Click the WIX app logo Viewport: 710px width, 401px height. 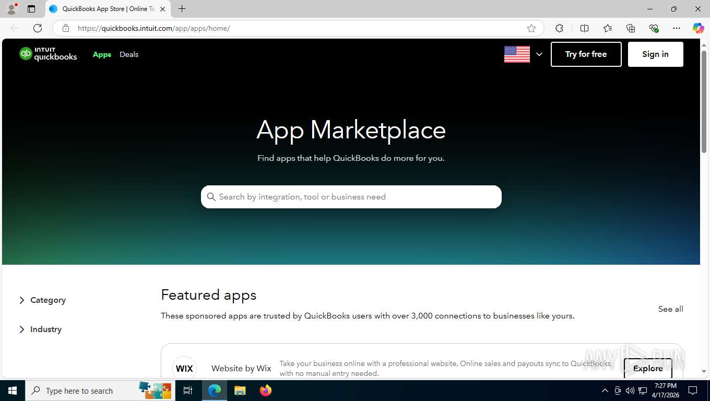point(184,368)
